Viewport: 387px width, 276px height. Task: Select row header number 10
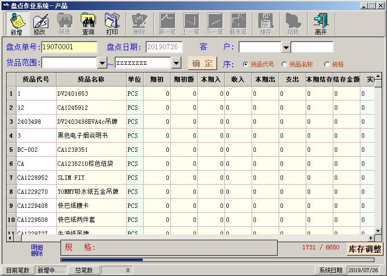tap(11, 219)
